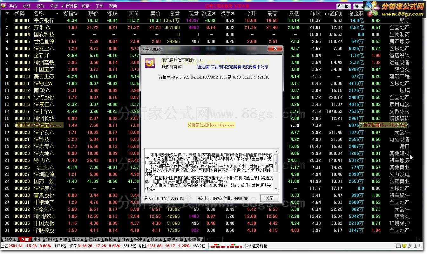Click the 关闭 button in About dialog
This screenshot has width=427, height=254.
(270, 198)
